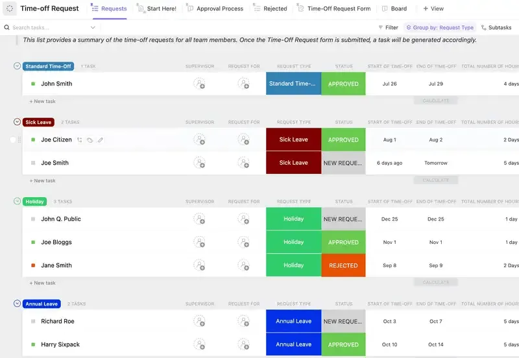
Task: Assign request-for person for Joe Smith
Action: [244, 163]
